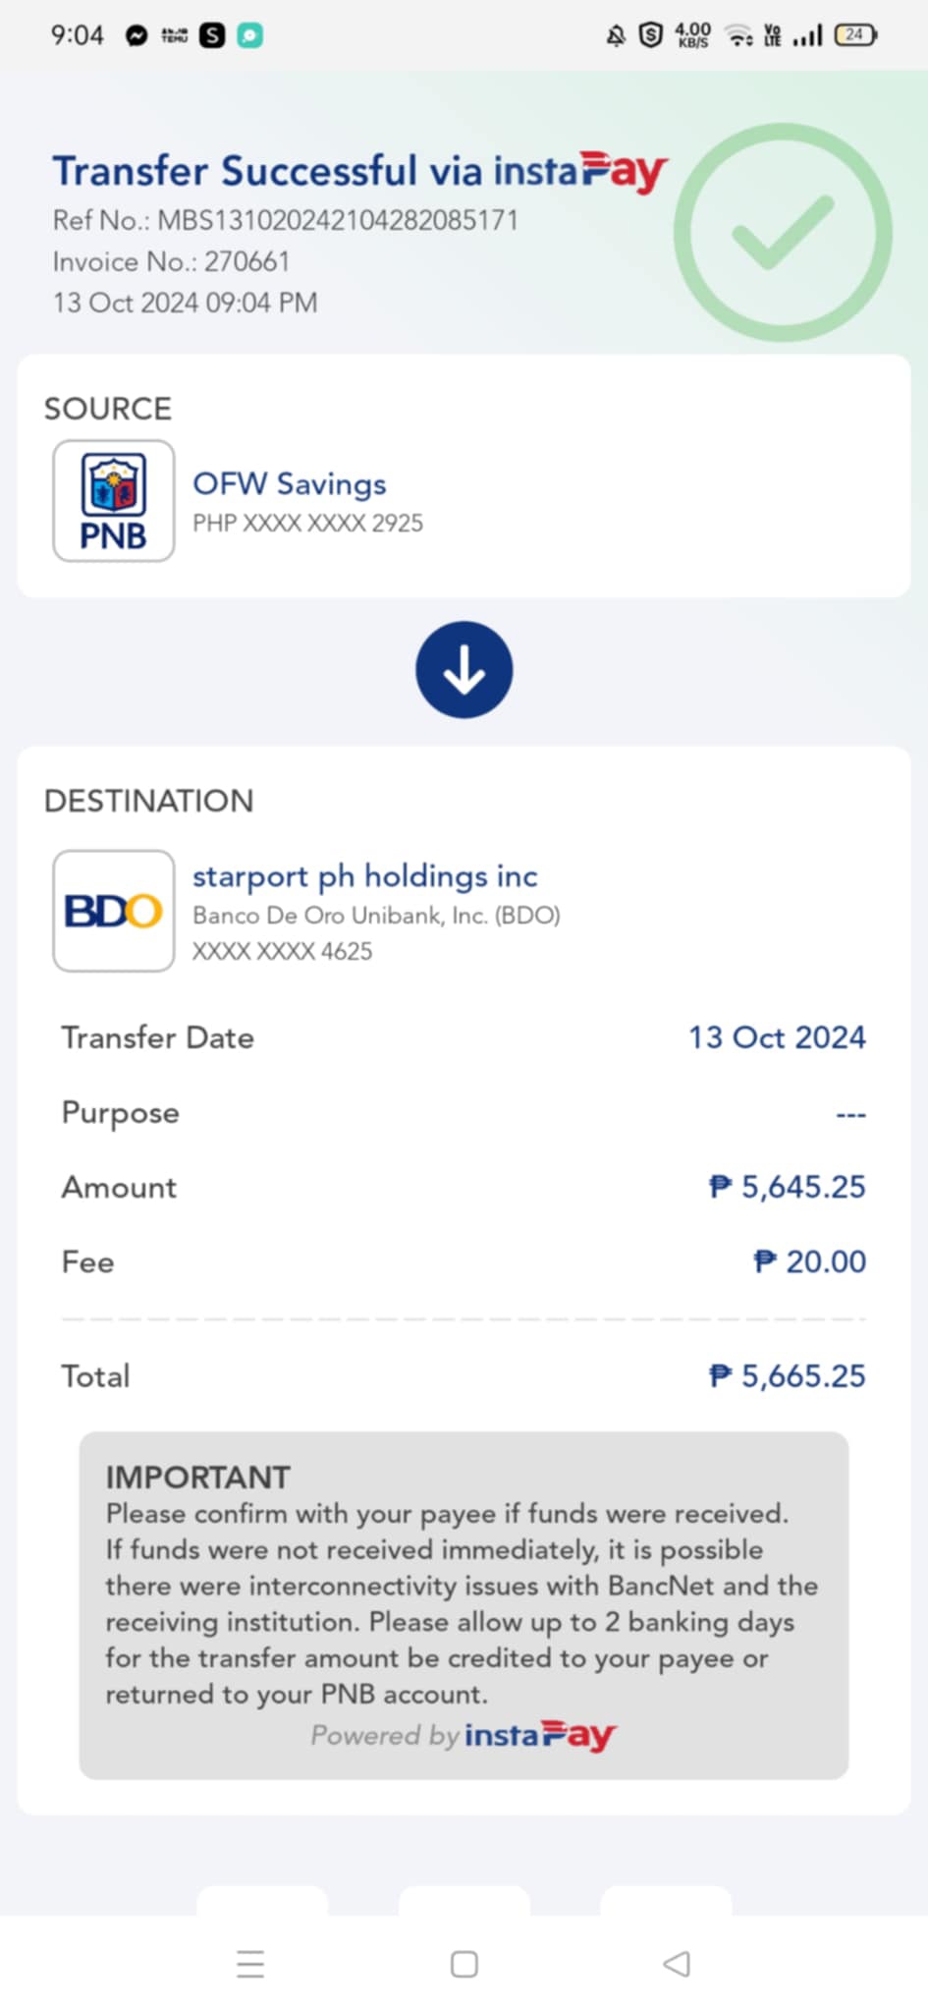
Task: Tap the Total amount ₱ 5,665.25
Action: [787, 1375]
